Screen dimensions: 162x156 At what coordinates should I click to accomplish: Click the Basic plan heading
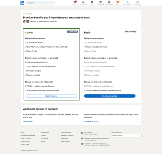tap(87, 33)
